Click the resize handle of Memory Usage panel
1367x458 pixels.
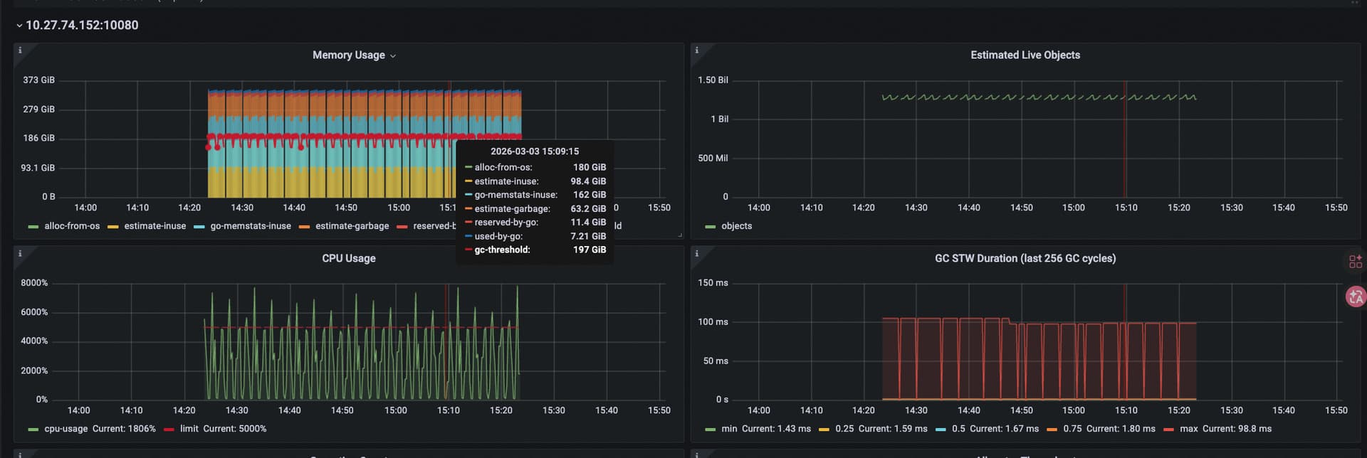[x=679, y=235]
